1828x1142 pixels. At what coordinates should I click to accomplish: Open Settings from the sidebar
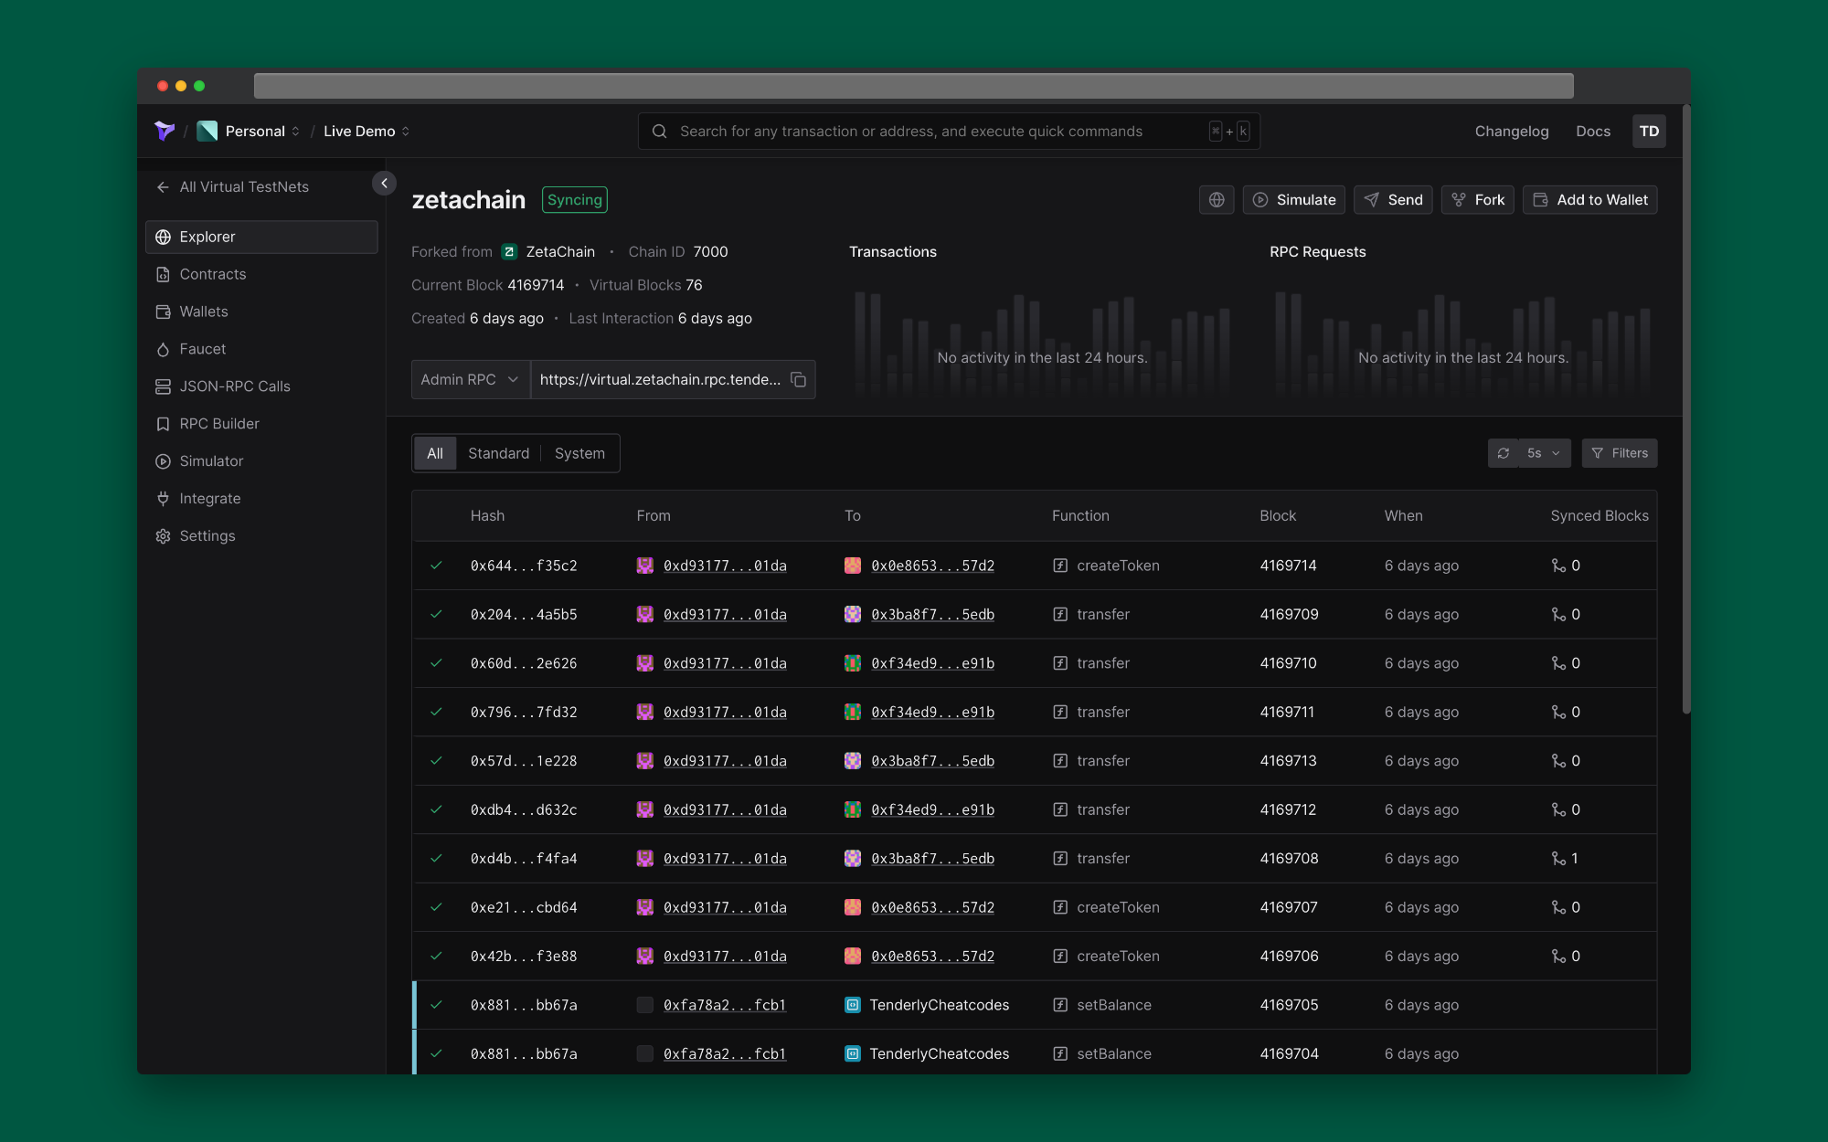click(207, 536)
